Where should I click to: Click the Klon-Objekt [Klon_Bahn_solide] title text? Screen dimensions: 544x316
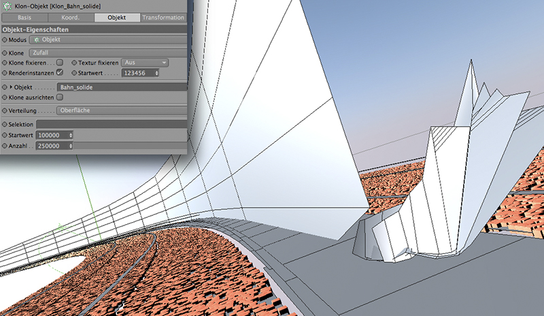click(58, 6)
